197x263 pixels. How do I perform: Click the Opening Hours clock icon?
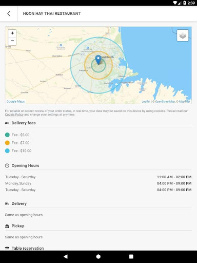(7, 165)
